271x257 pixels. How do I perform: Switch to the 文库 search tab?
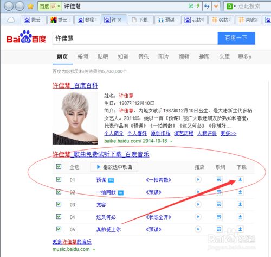[224, 57]
